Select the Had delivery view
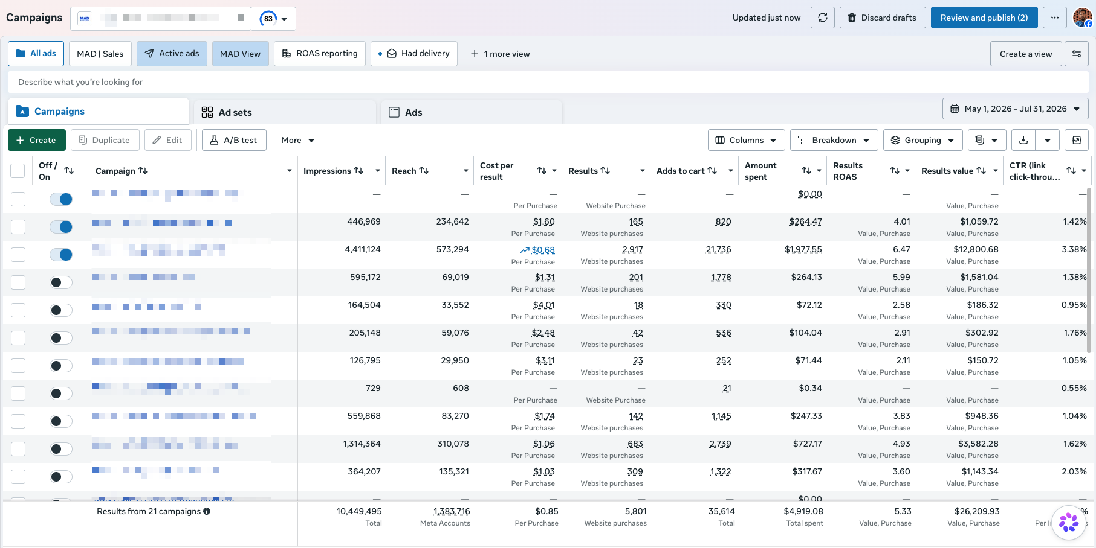Image resolution: width=1096 pixels, height=548 pixels. click(x=414, y=54)
